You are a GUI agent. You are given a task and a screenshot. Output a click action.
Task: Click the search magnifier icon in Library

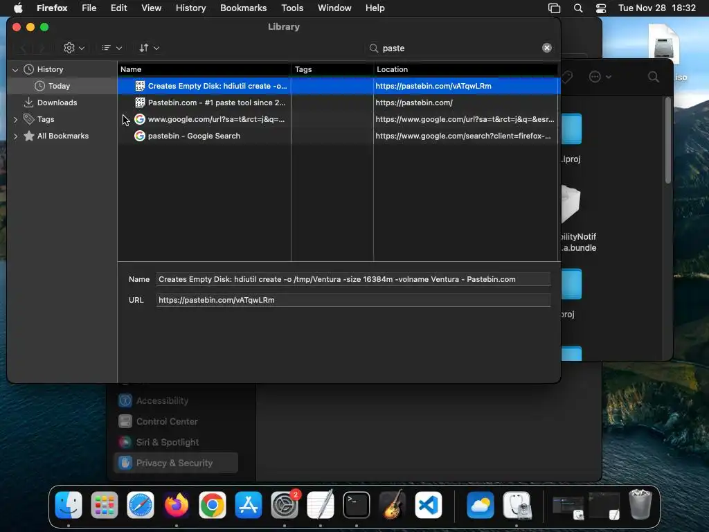click(373, 48)
